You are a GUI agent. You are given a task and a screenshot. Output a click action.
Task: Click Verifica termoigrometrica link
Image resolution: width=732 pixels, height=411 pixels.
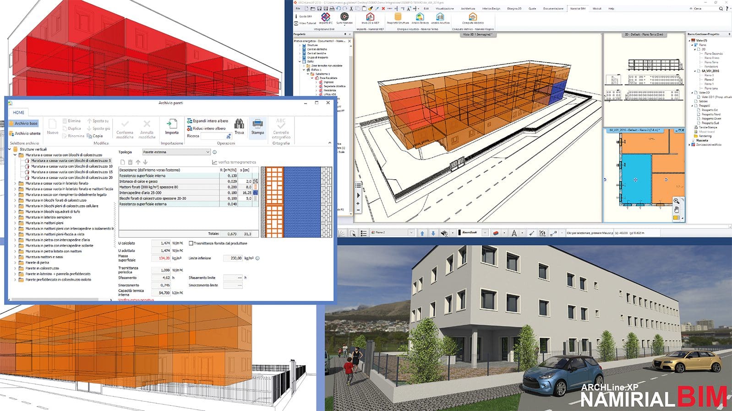(x=234, y=162)
